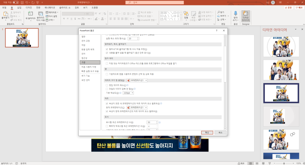The width and height of the screenshot is (305, 165).
Task: Expand the 디자인 아이디어 pane options arrow
Action: pyautogui.click(x=296, y=30)
